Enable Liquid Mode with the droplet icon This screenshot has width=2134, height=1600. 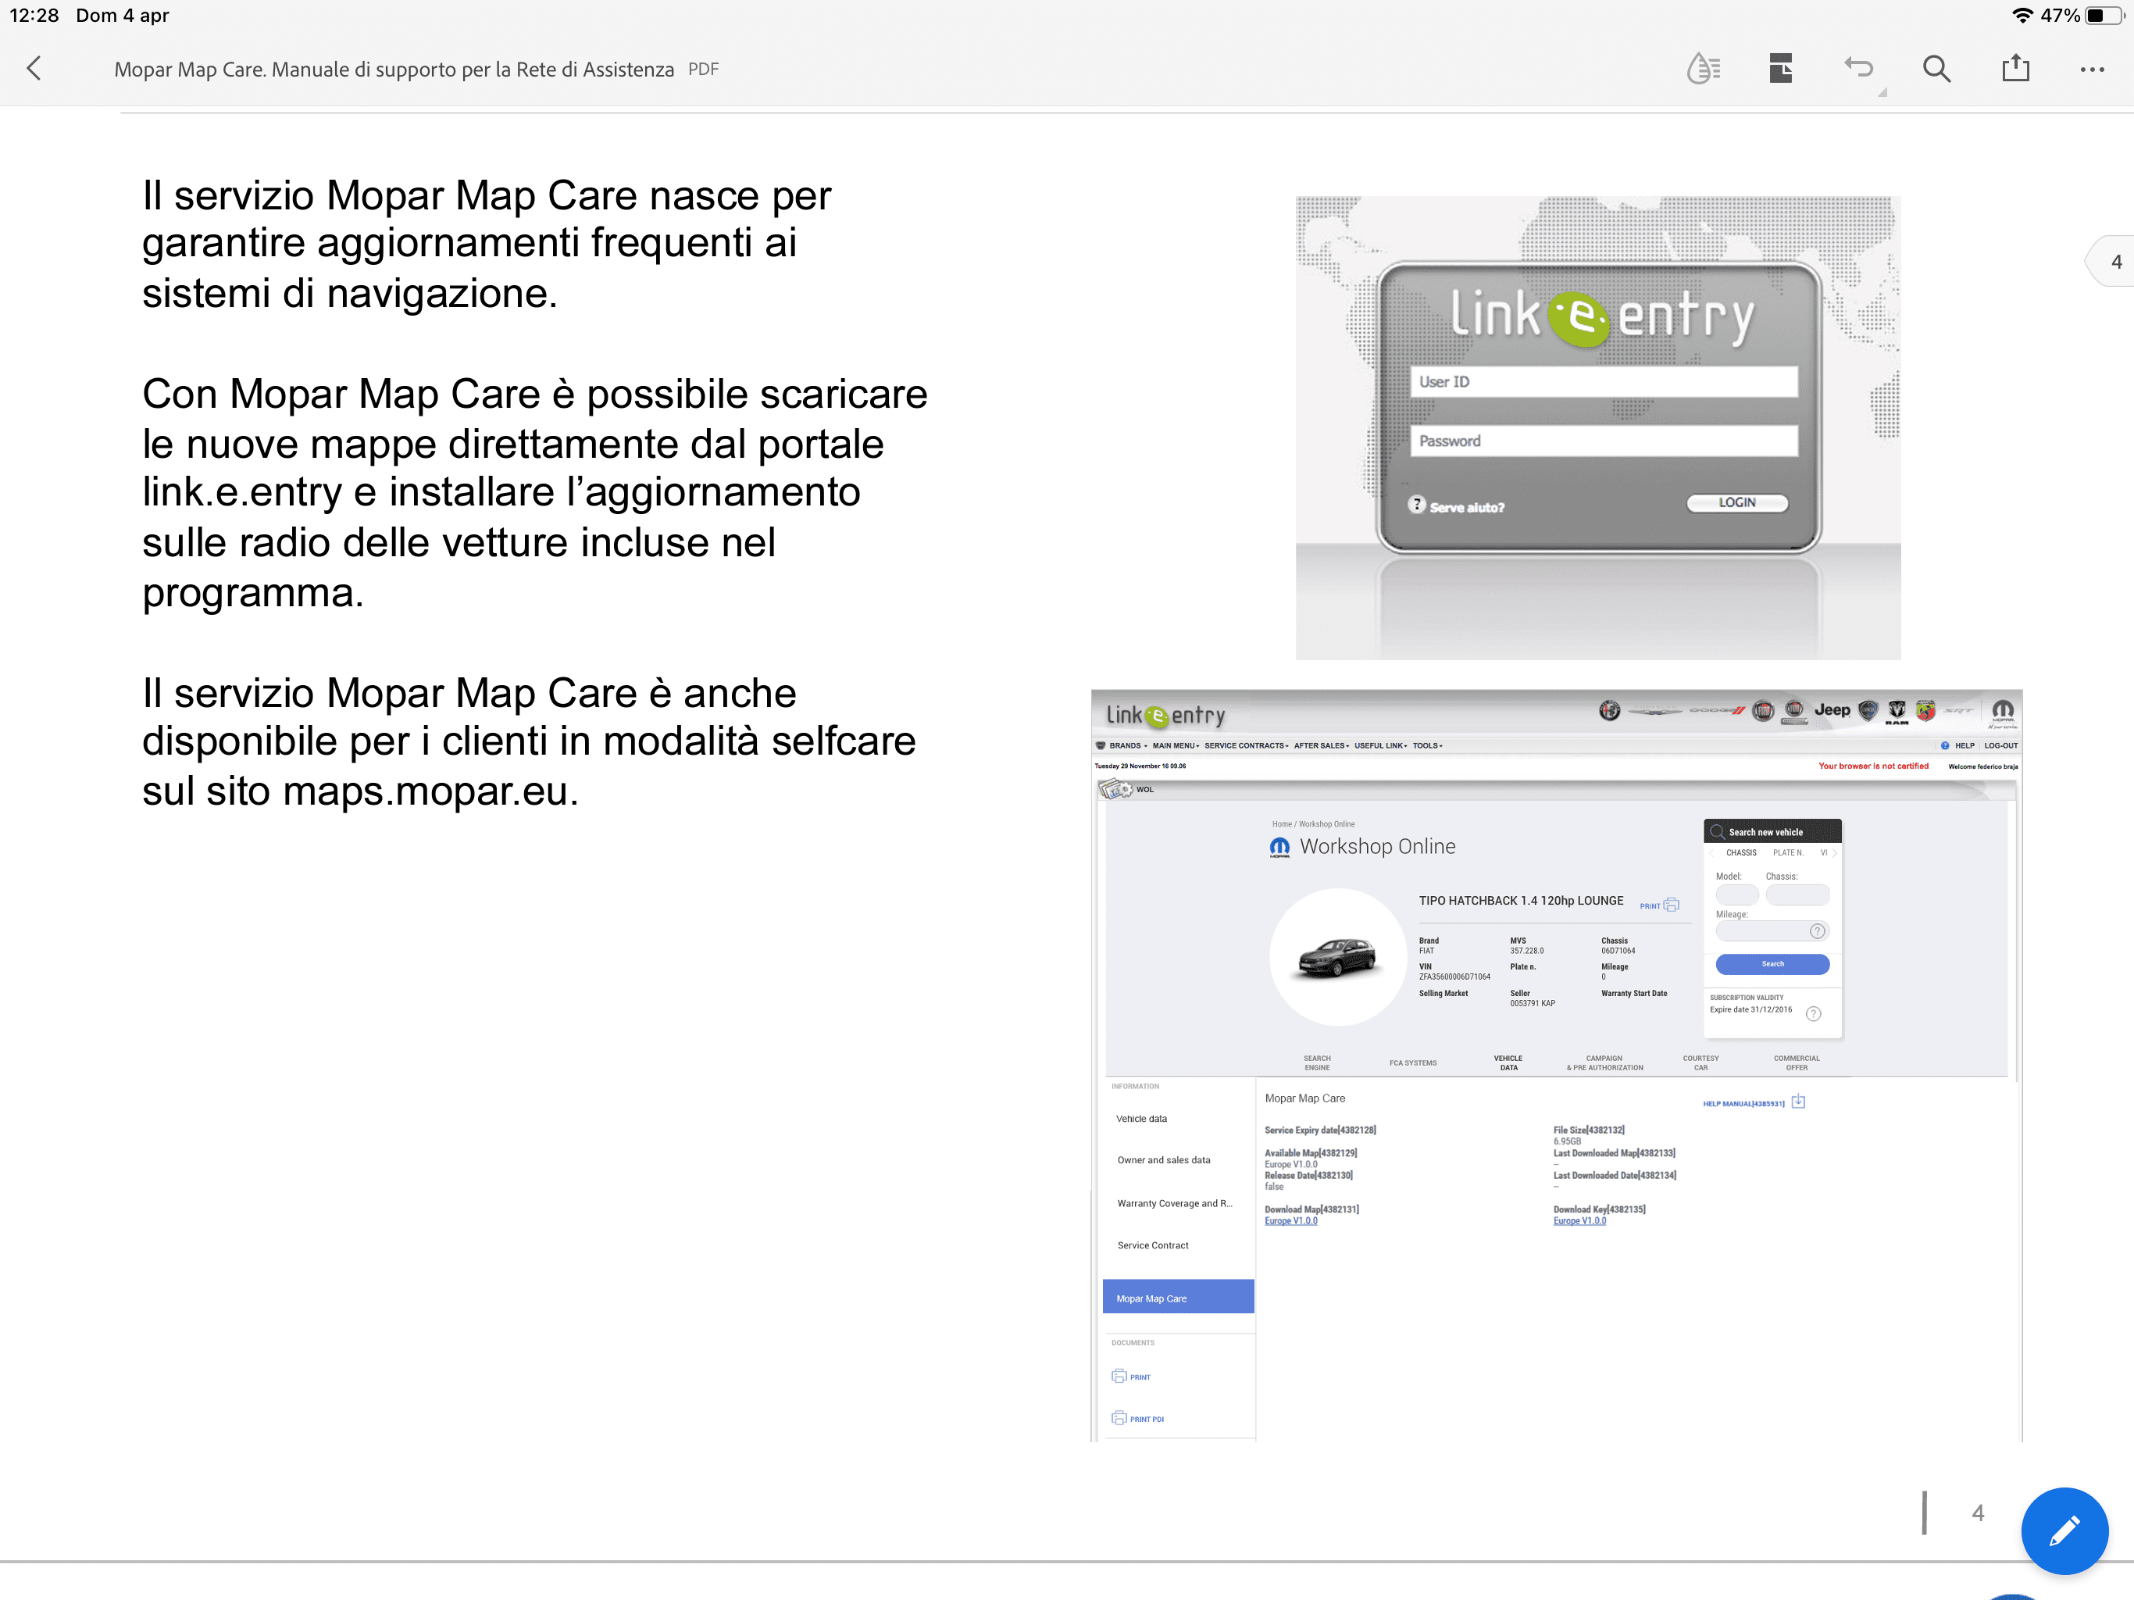[1703, 69]
